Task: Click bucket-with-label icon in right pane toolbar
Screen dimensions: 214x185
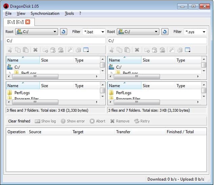Action: (x=162, y=50)
